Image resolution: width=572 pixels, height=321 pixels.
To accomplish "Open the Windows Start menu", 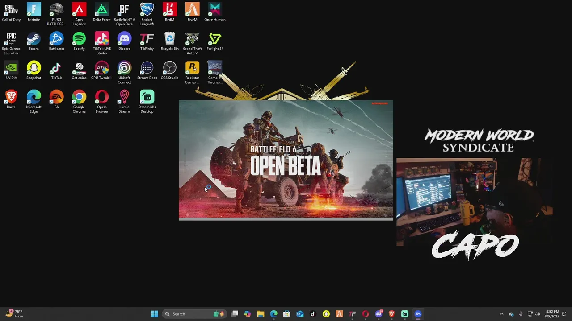I will pos(154,314).
